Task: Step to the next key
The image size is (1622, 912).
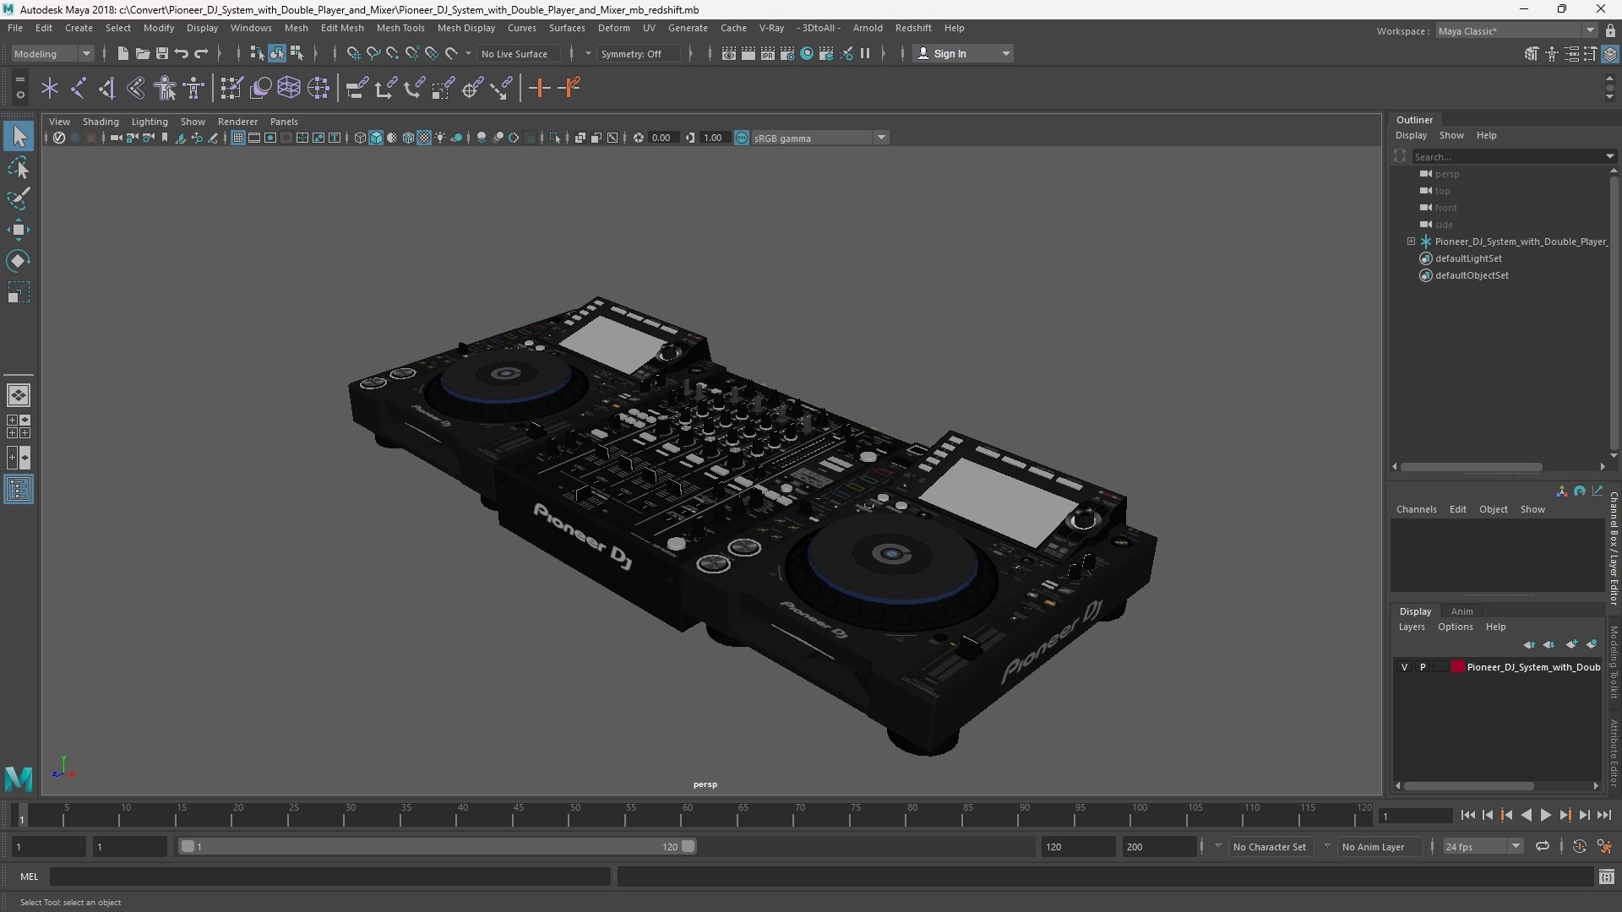Action: point(1565,815)
